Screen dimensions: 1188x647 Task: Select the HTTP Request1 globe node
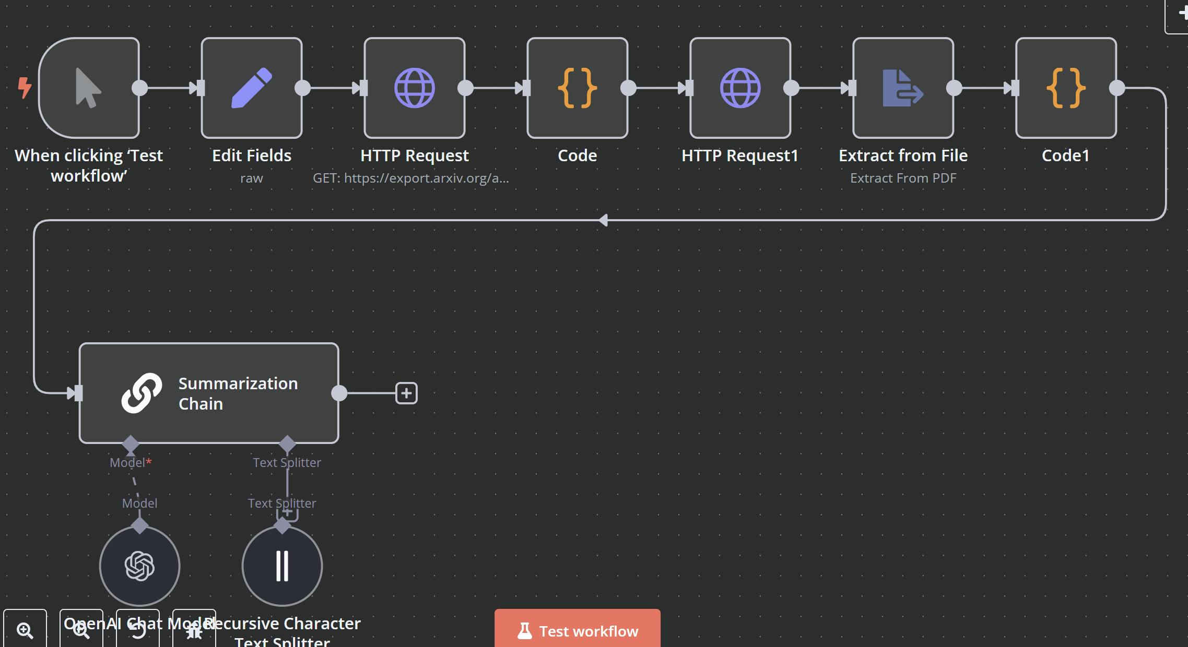(x=740, y=88)
